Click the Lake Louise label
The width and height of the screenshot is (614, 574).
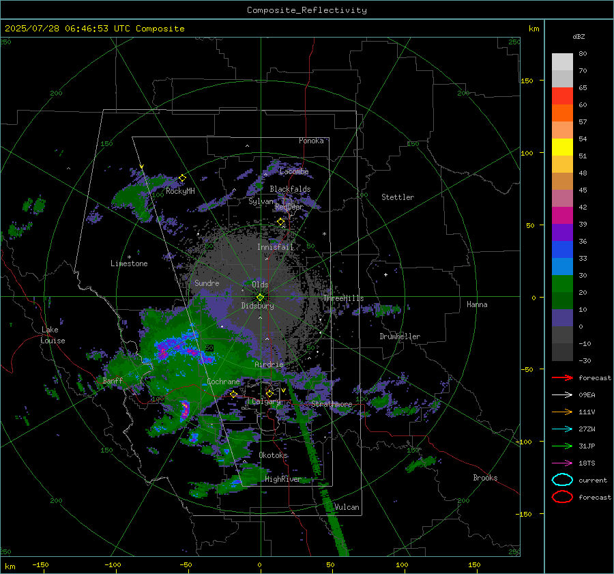53,335
